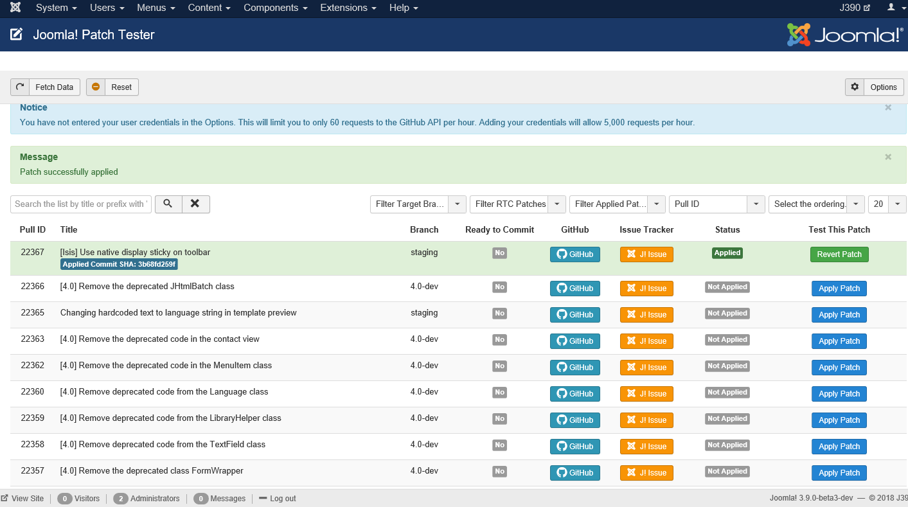
Task: Click the Applied status badge
Action: coord(727,253)
